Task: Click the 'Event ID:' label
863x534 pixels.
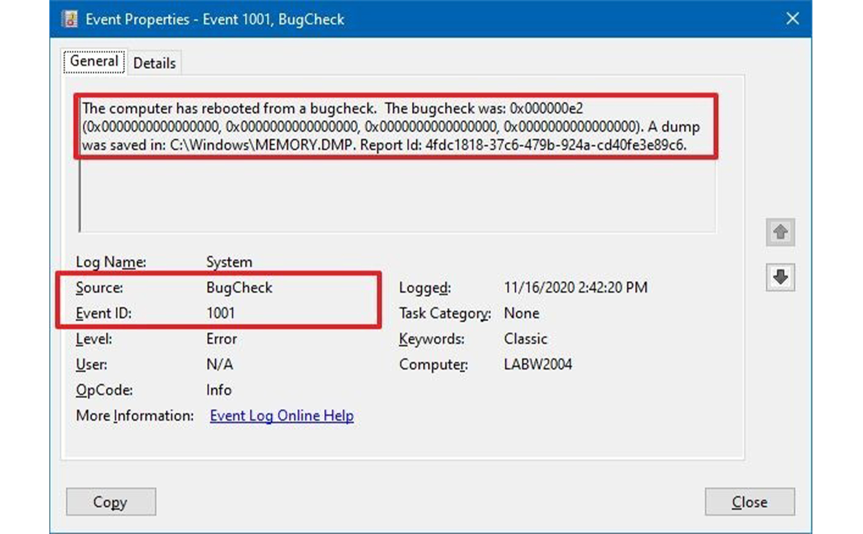Action: (x=104, y=313)
